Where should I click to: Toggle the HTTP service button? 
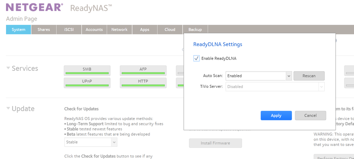tap(143, 83)
